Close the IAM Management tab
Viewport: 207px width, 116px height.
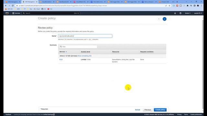pyautogui.click(x=37, y=2)
